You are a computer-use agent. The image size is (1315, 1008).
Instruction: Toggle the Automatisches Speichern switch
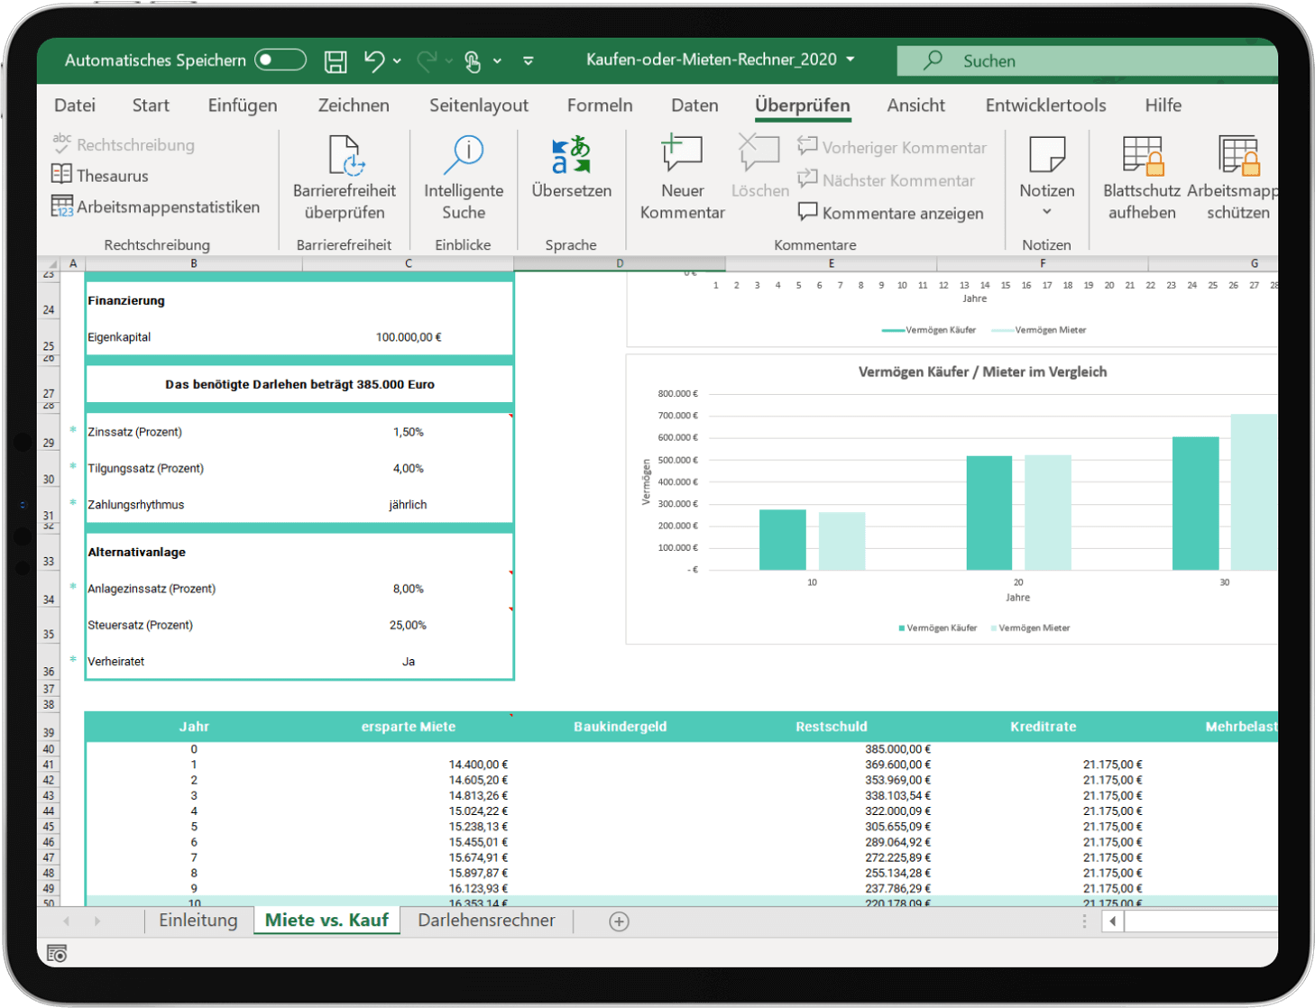(280, 60)
